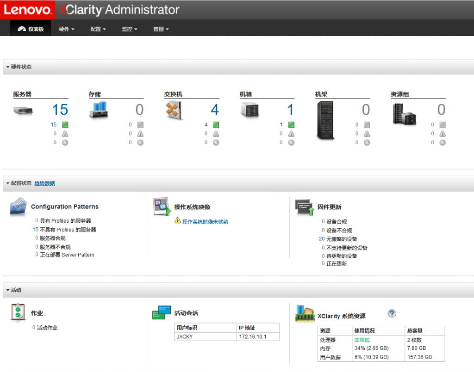
Task: Click the 不支持更新的设备 entry
Action: [344, 248]
